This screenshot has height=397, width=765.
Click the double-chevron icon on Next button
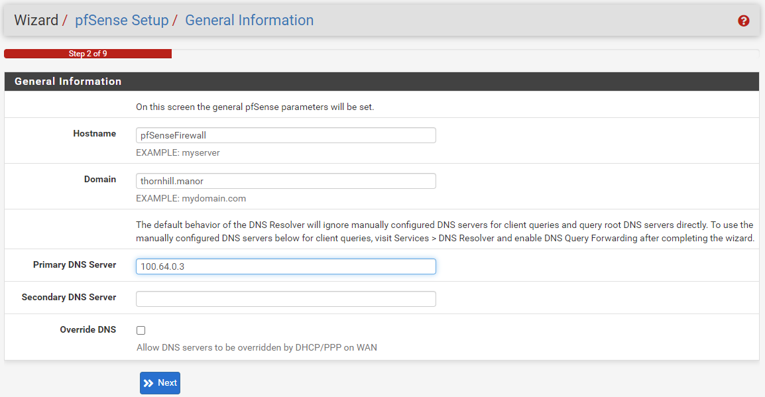[x=148, y=383]
